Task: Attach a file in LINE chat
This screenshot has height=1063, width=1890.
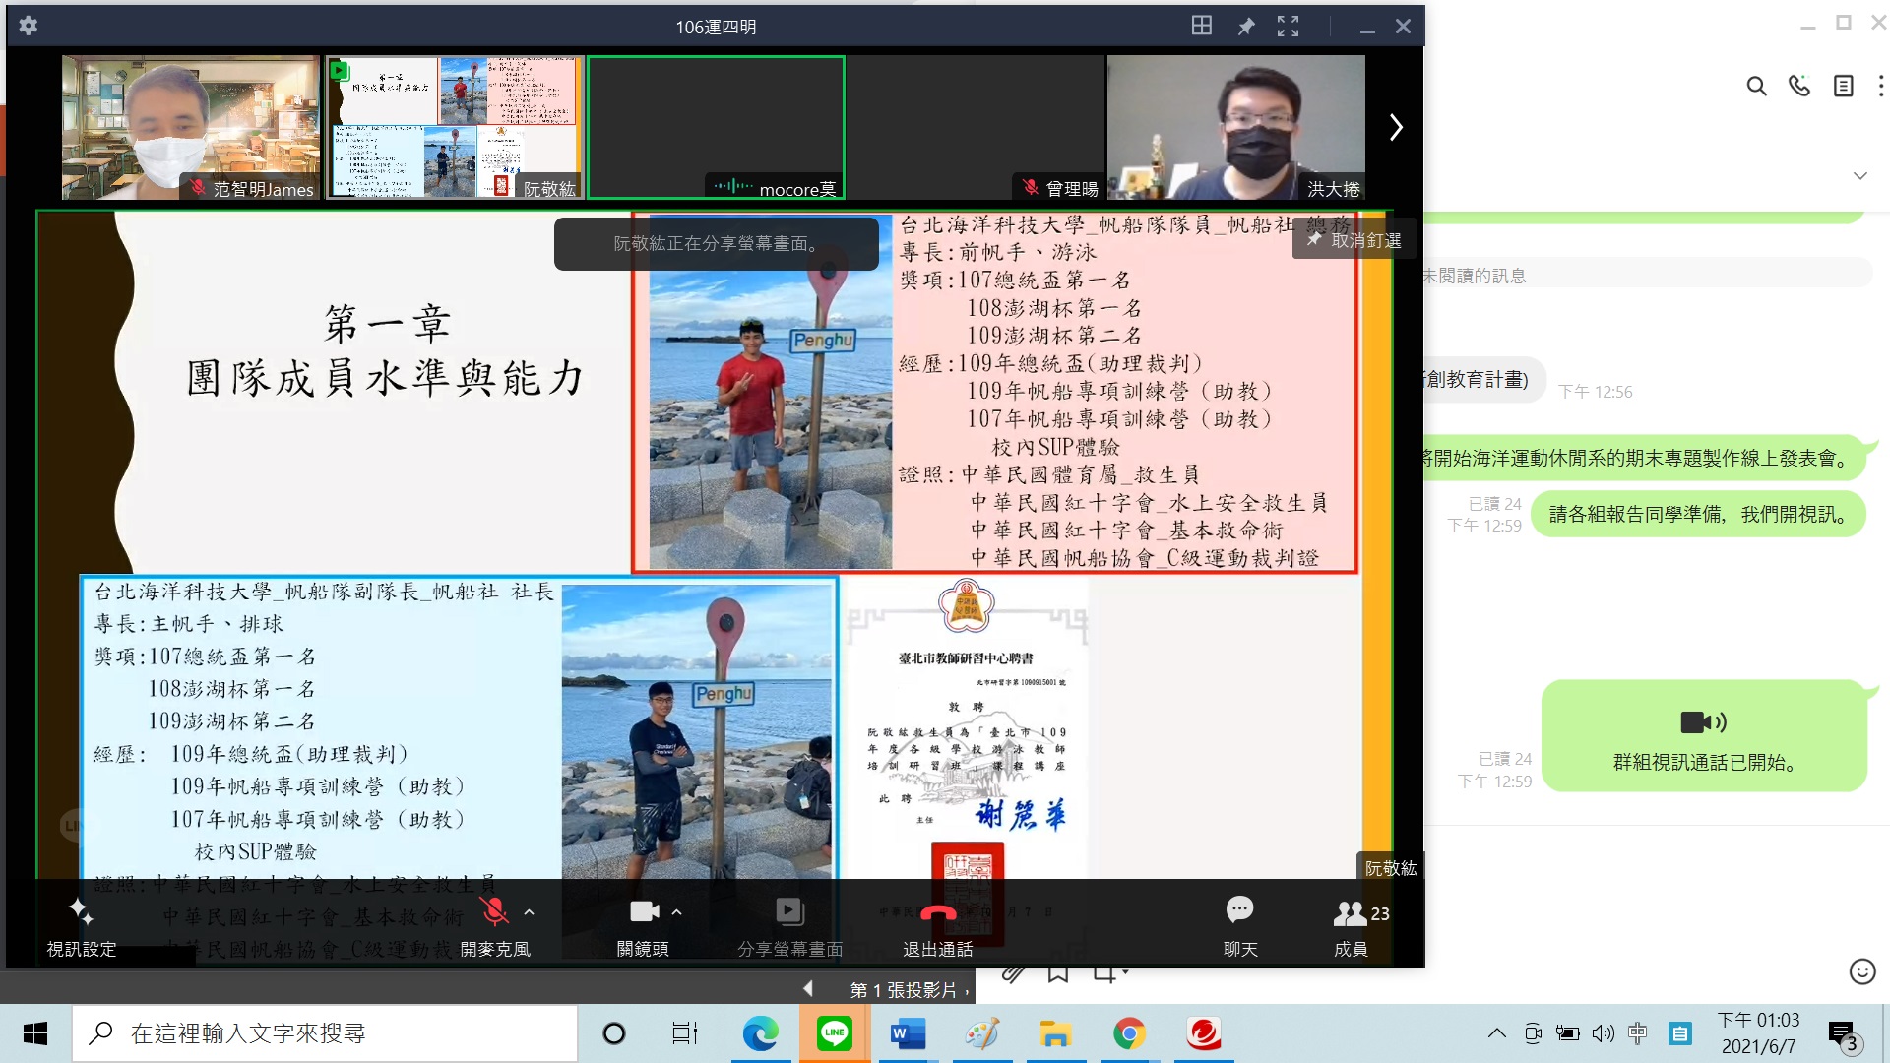Action: tap(1014, 972)
